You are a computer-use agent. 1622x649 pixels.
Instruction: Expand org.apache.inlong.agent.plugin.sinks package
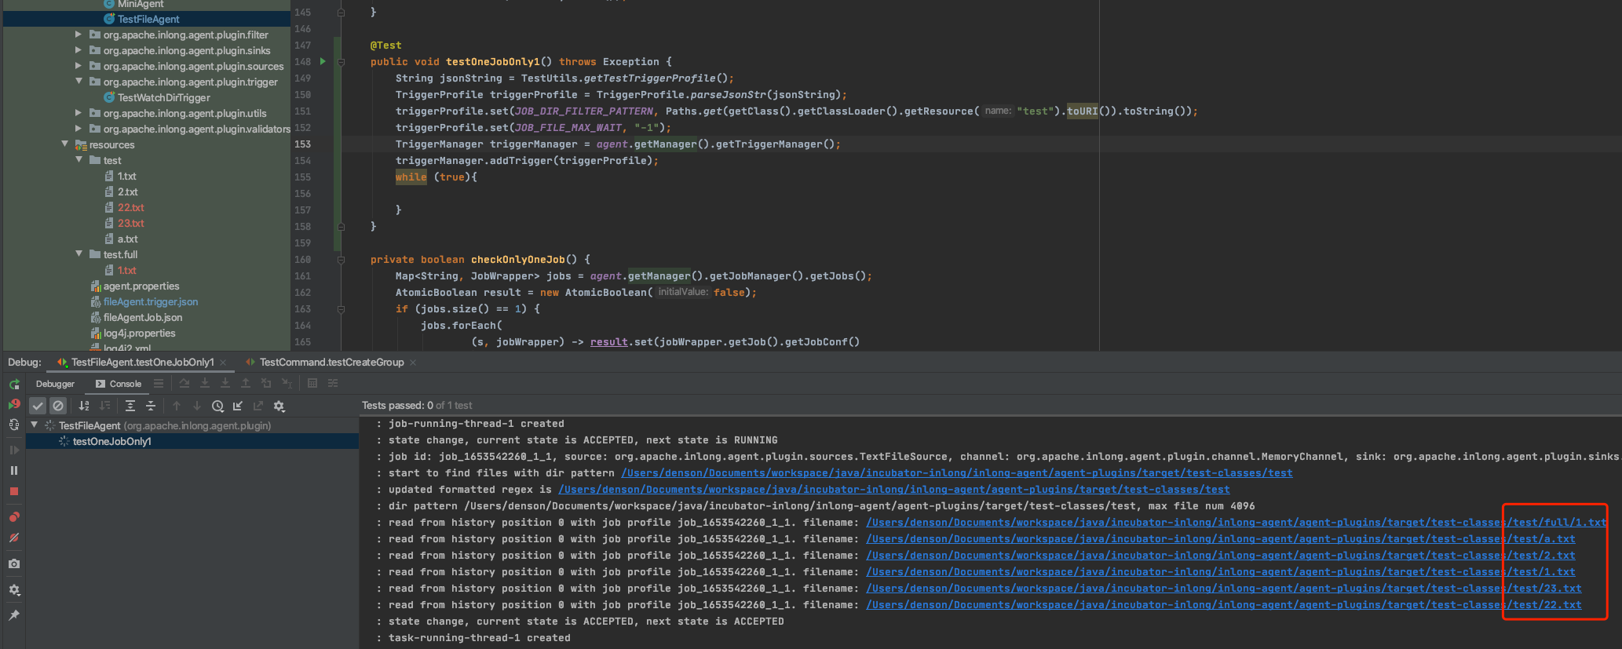pyautogui.click(x=78, y=50)
